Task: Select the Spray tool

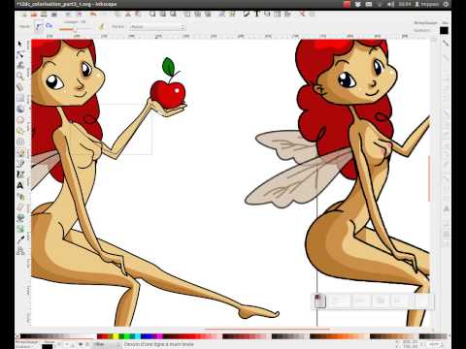Action: (20, 197)
